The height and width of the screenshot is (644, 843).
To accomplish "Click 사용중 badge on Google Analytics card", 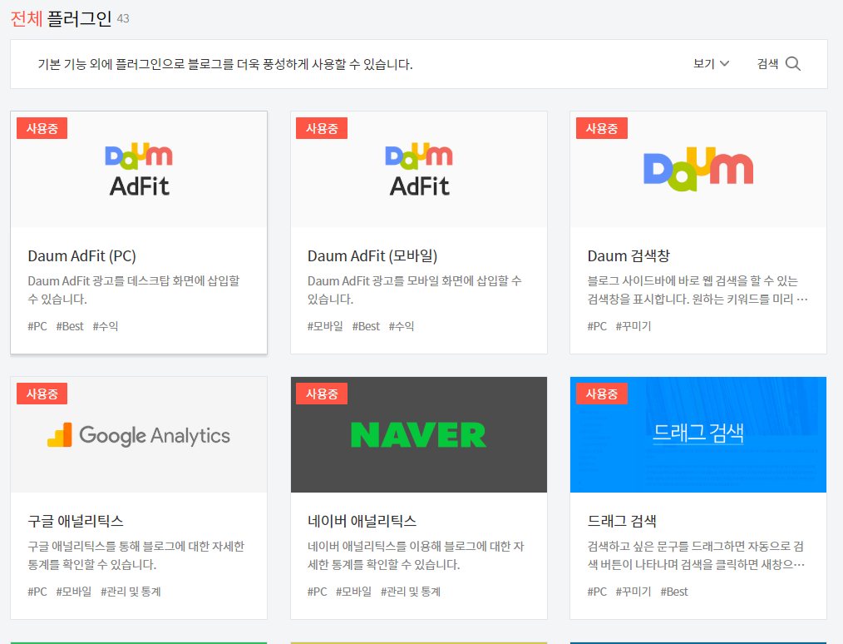I will (x=42, y=394).
